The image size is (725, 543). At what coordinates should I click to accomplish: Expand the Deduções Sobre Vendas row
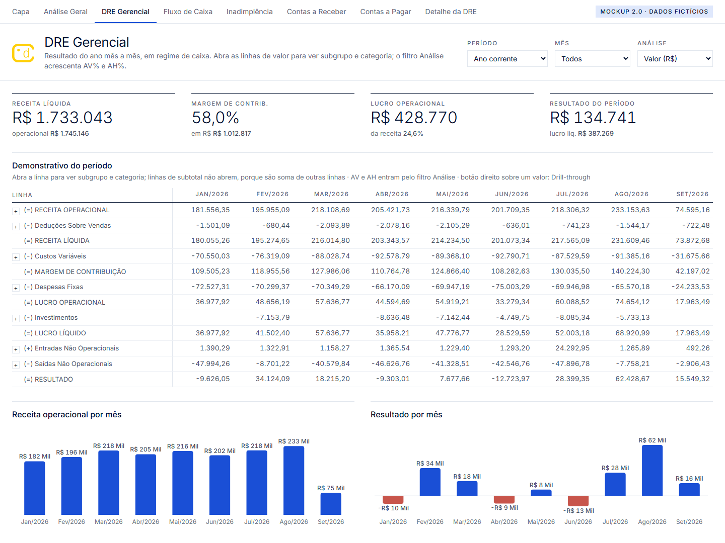(16, 227)
